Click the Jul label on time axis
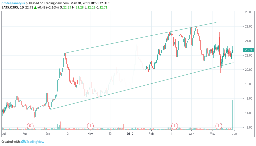Image resolution: width=256 pixels, height=146 pixels. (4, 133)
